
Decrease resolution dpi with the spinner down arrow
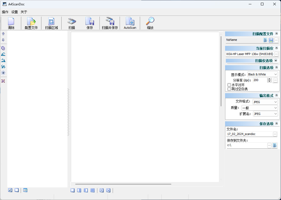point(269,81)
